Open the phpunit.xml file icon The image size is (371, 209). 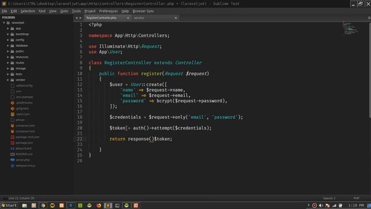(13, 149)
